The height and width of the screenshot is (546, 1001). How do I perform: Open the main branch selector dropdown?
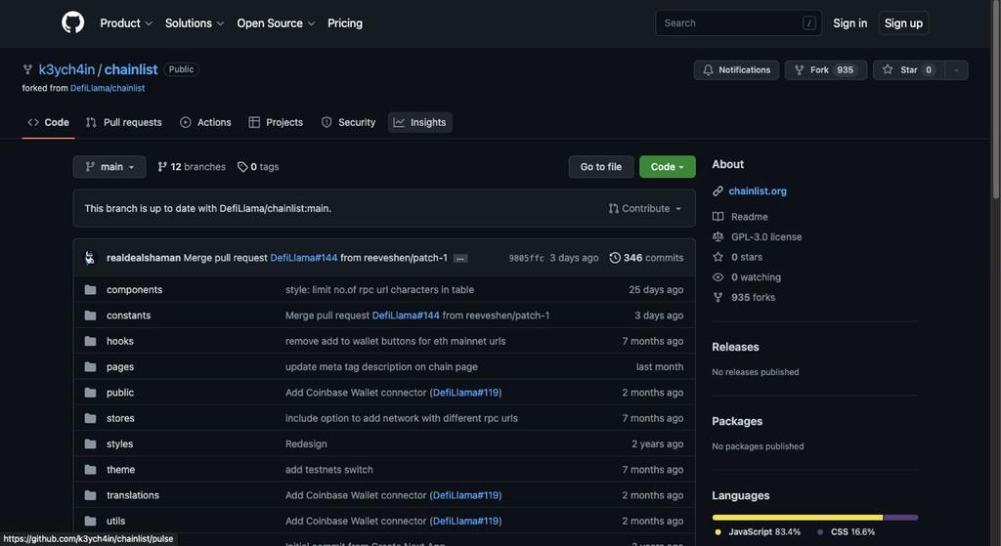coord(109,166)
